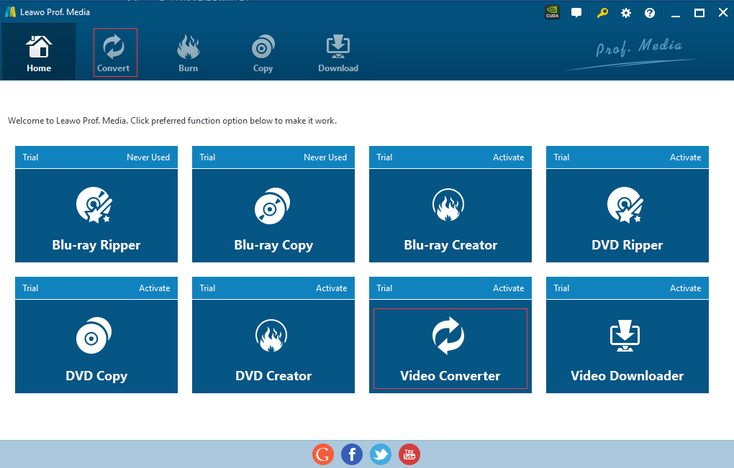Viewport: 734px width, 468px height.
Task: Open the Blu-ray Copy module
Action: pyautogui.click(x=273, y=216)
